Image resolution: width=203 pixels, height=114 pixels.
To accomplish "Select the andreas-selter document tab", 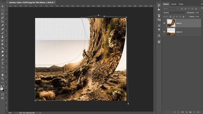I will pyautogui.click(x=32, y=3).
